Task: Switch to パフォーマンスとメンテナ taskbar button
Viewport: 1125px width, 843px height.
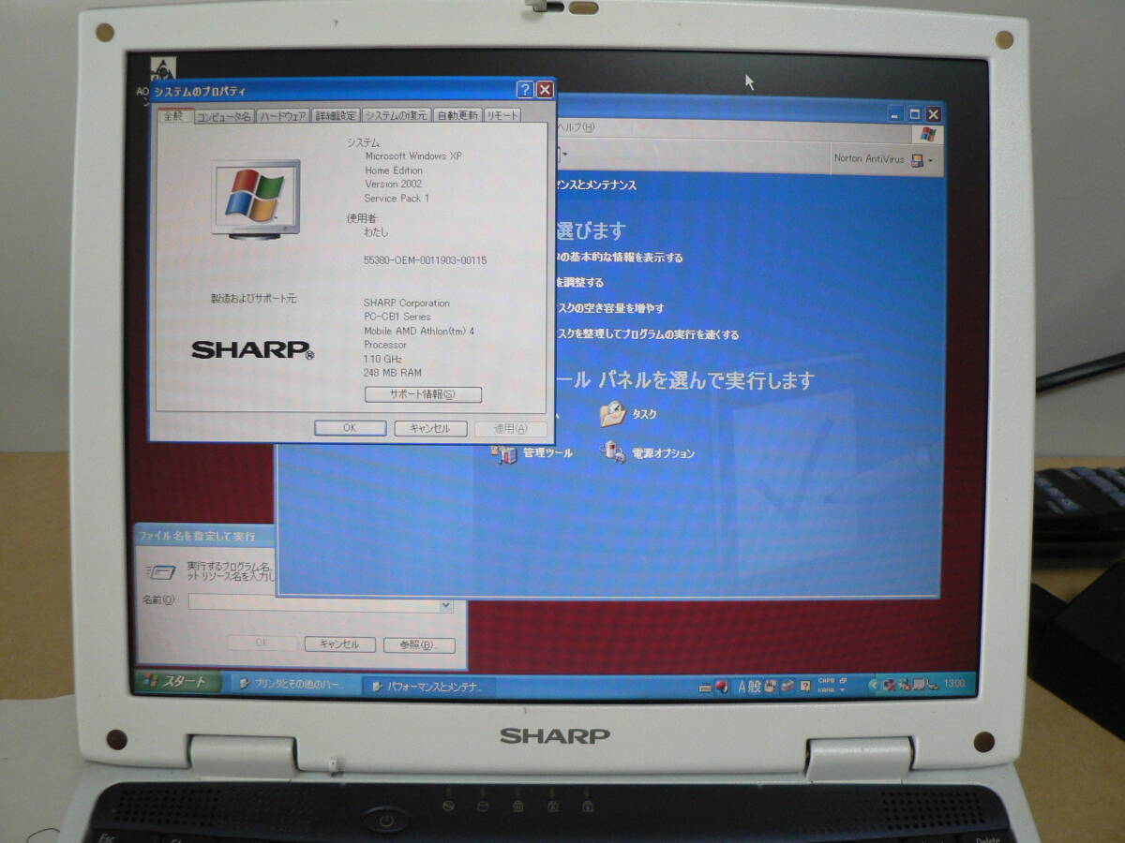Action: click(427, 687)
